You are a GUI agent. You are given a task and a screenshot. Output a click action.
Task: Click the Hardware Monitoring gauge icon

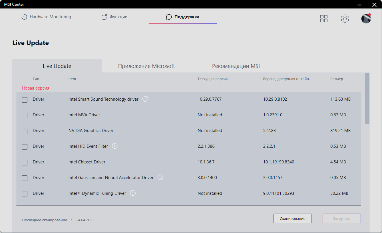point(24,17)
